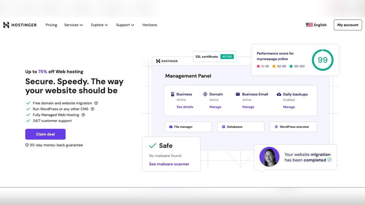This screenshot has height=205, width=365.
Task: Click the Claim deal button
Action: tap(45, 134)
